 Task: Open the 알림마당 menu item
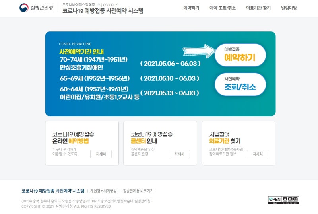point(289,8)
